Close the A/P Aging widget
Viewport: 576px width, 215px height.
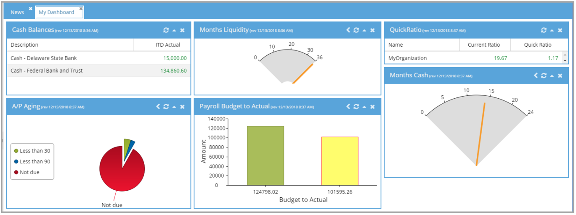(182, 107)
